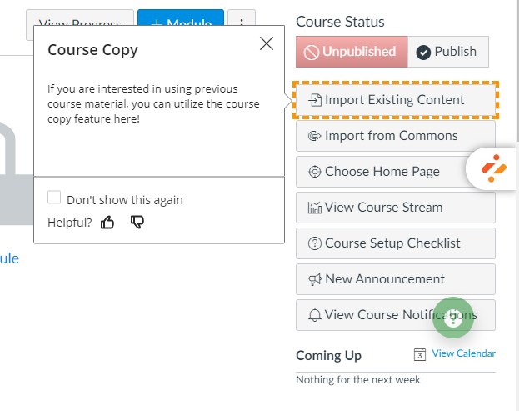Click the View Calendar link

coord(463,353)
